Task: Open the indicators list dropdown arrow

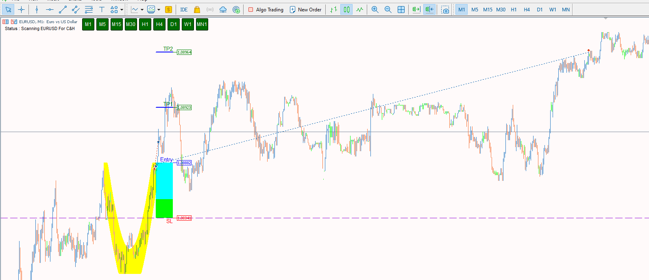Action: click(142, 9)
